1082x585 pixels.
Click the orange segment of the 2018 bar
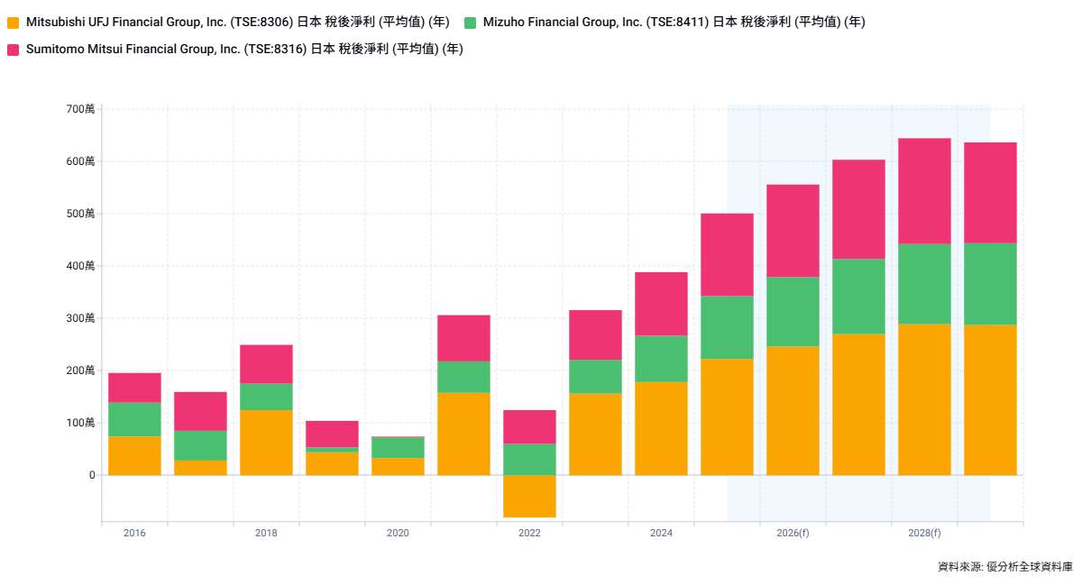(266, 443)
